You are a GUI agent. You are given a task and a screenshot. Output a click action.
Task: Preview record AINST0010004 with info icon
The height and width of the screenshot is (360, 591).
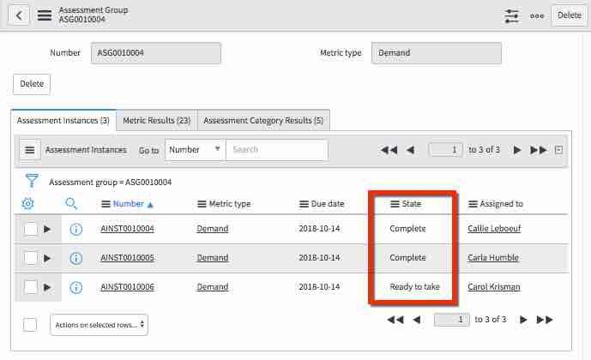[75, 230]
